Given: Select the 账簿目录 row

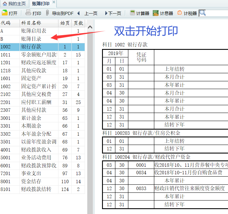Looking at the screenshot, I should pos(42,39).
